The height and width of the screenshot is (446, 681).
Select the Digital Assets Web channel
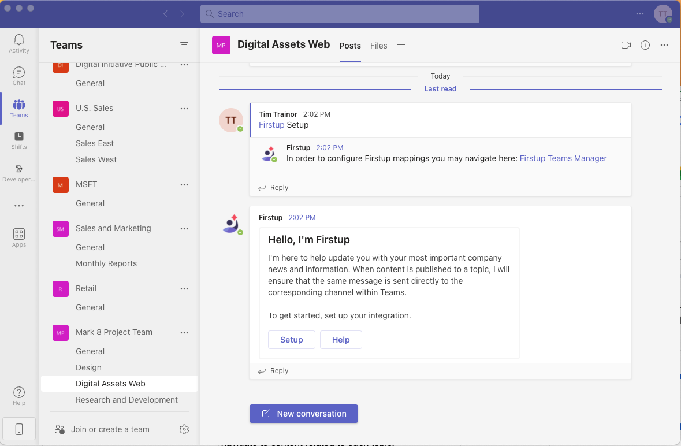[120, 384]
